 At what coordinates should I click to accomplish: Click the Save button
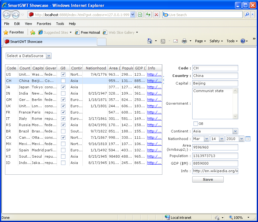208,179
